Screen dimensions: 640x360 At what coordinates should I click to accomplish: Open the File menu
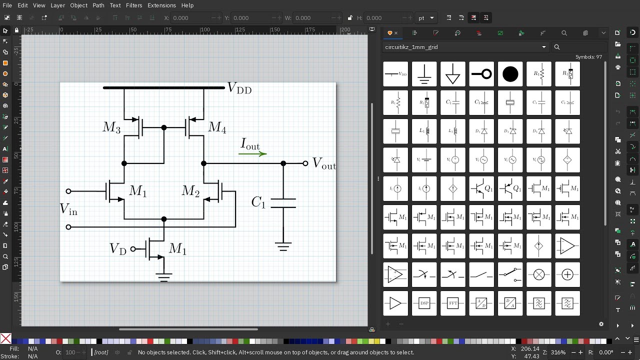(x=7, y=5)
